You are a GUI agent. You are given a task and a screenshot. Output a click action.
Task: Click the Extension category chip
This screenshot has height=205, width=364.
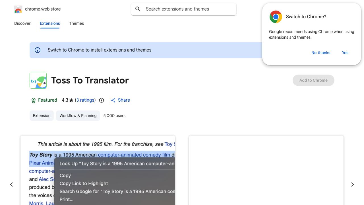click(x=42, y=116)
